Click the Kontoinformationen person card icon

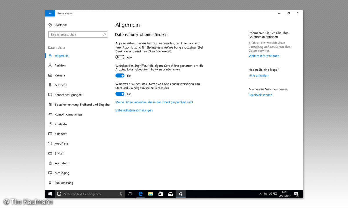click(x=50, y=114)
